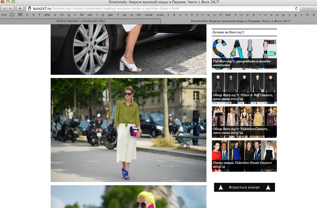317x208 pixels.
Task: Show bookmarks with the open-book icon
Action: click(x=12, y=15)
